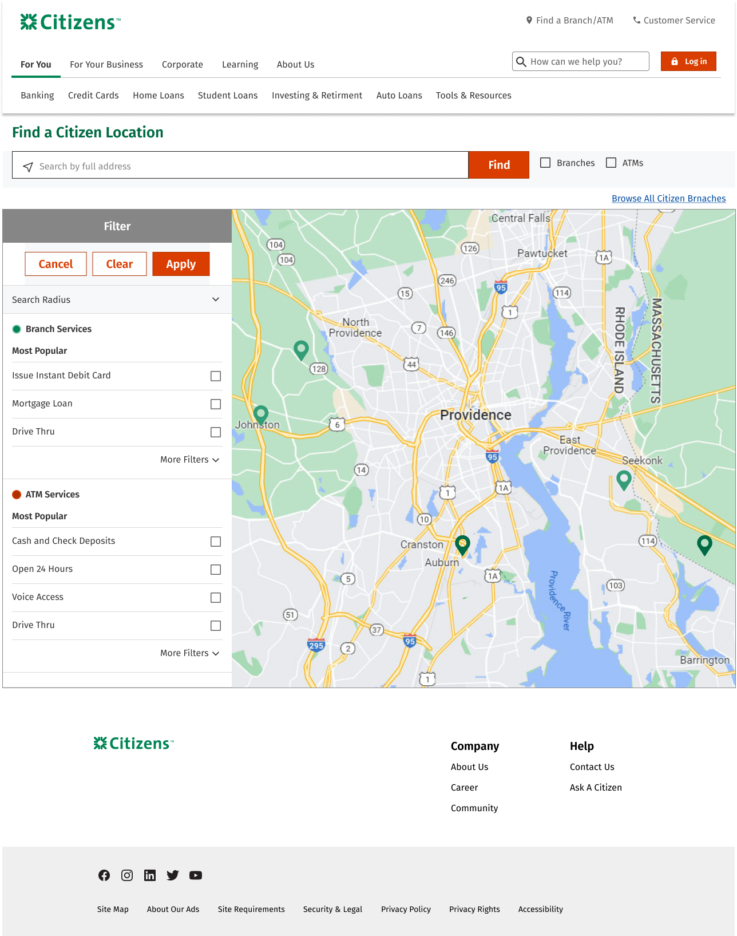Image resolution: width=737 pixels, height=936 pixels.
Task: Enable the Branches checkbox
Action: tap(546, 163)
